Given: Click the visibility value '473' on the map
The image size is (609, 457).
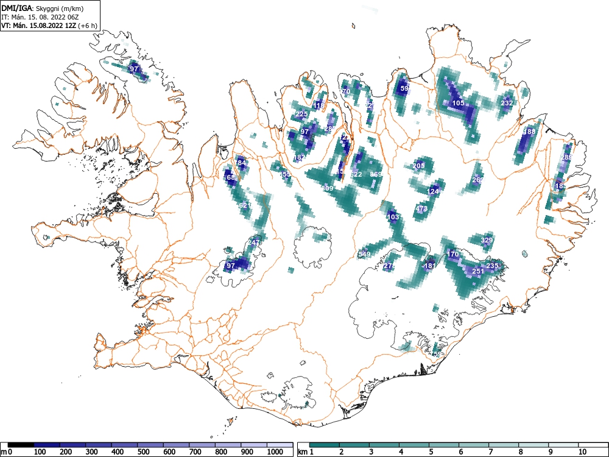Looking at the screenshot, I should [x=421, y=208].
